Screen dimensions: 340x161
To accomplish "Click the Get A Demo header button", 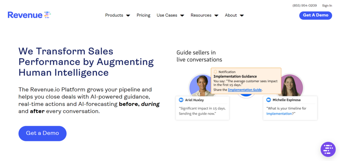I will coord(315,15).
